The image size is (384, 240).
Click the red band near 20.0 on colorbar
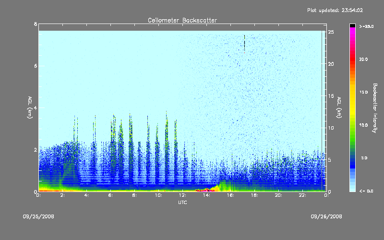pos(352,60)
